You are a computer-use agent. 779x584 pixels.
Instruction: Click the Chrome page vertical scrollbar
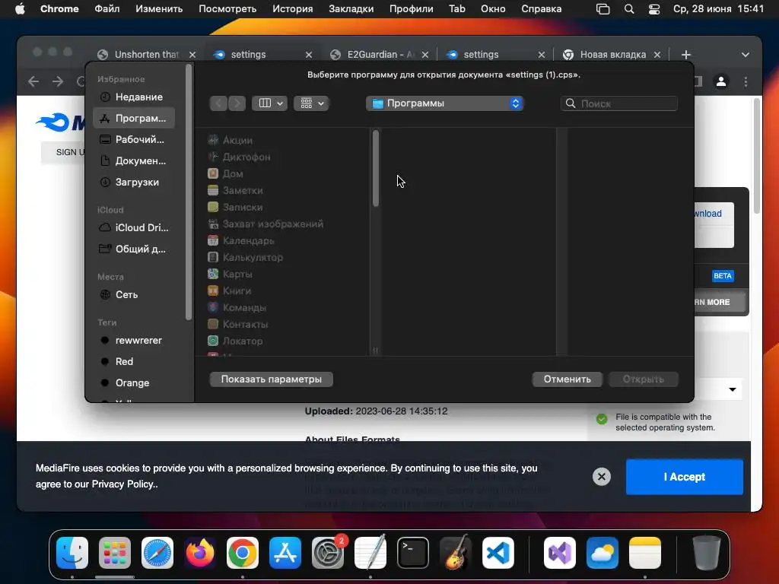click(757, 156)
